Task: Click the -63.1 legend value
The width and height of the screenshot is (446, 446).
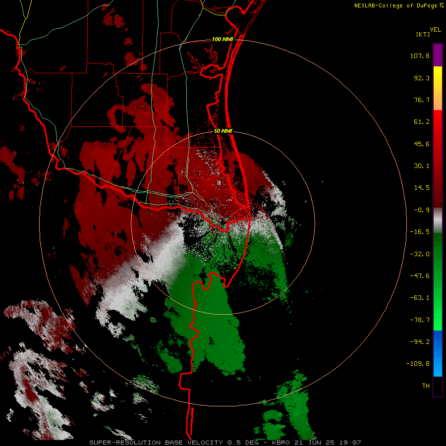Action: pyautogui.click(x=420, y=298)
